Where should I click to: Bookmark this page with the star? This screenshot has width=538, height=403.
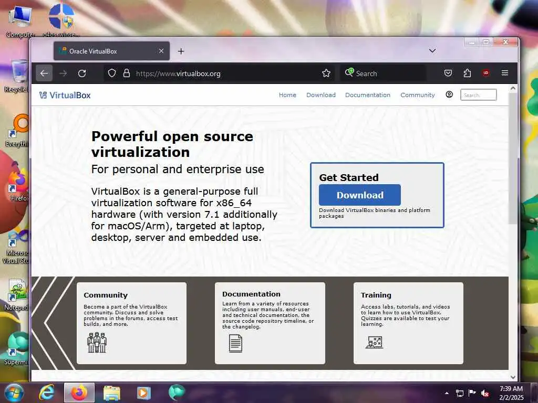click(x=326, y=73)
